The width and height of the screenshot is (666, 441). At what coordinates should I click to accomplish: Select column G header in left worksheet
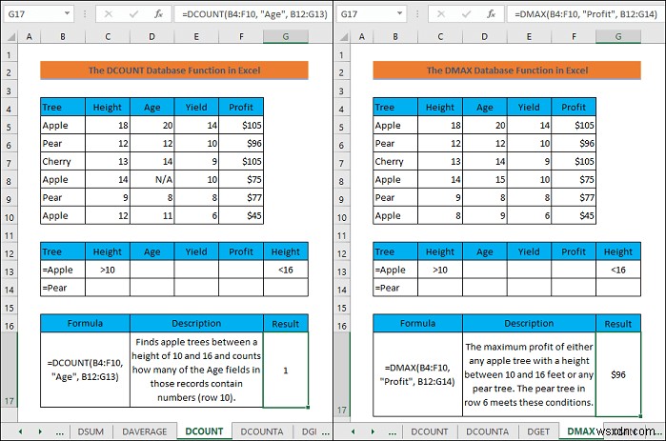coord(286,37)
